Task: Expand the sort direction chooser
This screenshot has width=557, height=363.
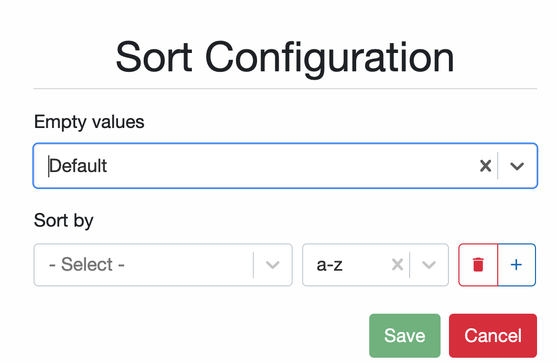Action: tap(429, 265)
